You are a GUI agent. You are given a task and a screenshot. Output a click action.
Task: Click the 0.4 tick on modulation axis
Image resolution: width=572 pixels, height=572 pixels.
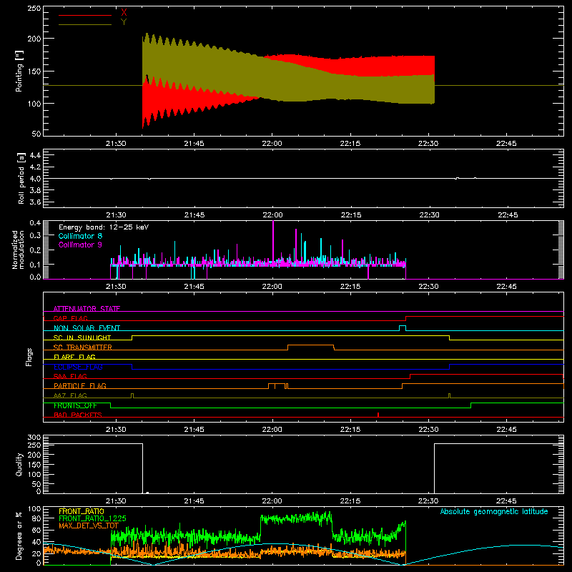click(35, 222)
